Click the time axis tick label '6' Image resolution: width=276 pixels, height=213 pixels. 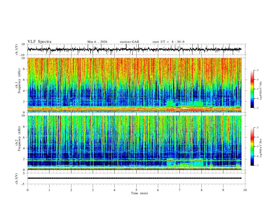[x=158, y=190]
